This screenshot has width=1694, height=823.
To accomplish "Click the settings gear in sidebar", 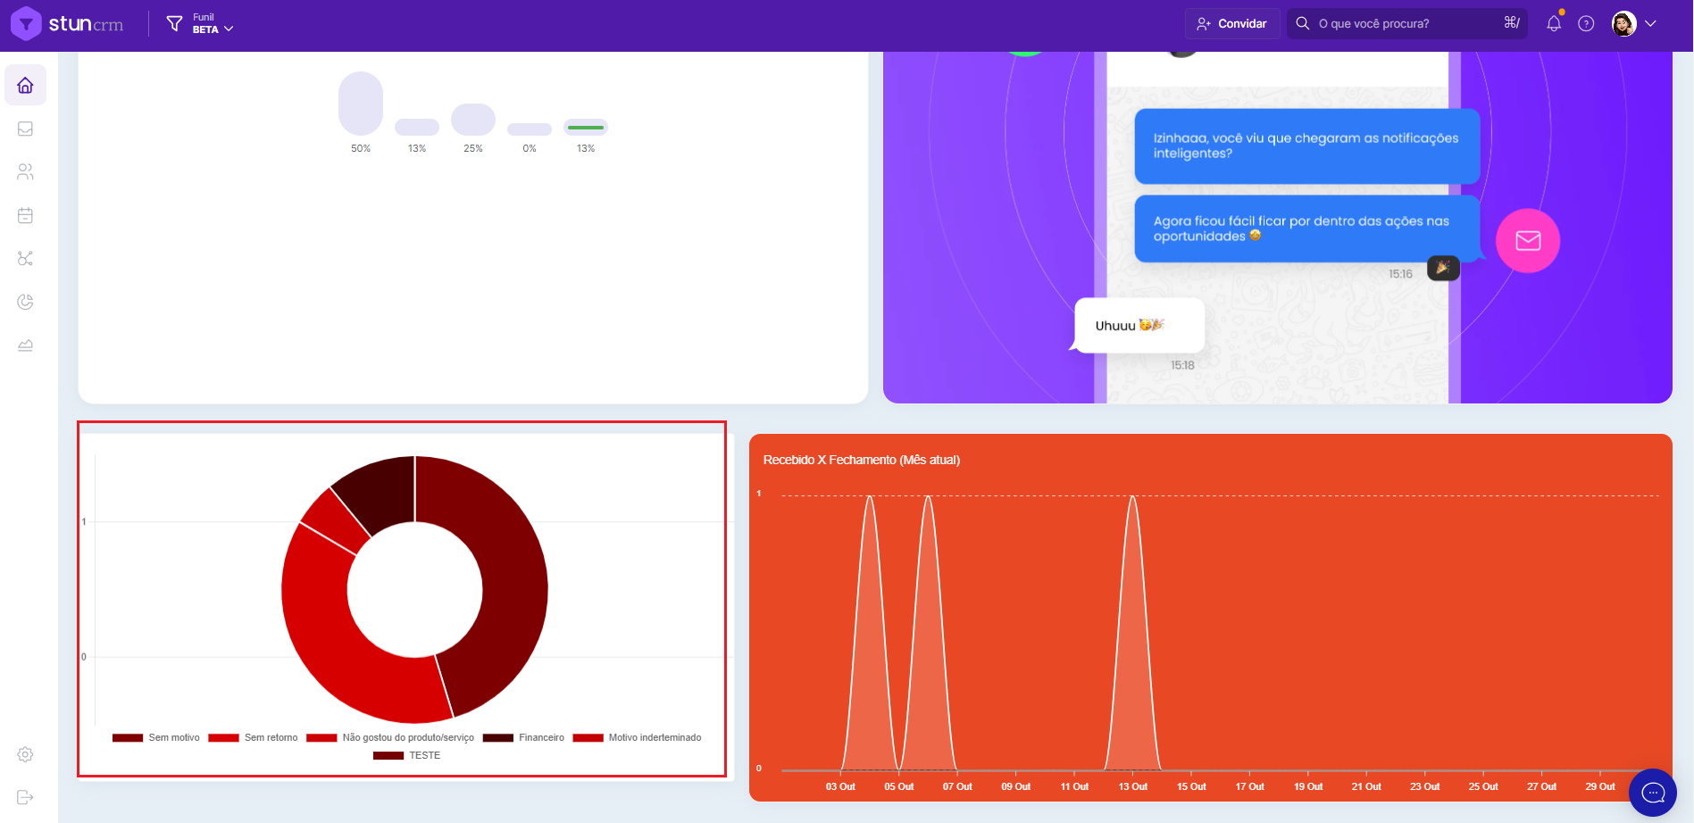I will 25,754.
